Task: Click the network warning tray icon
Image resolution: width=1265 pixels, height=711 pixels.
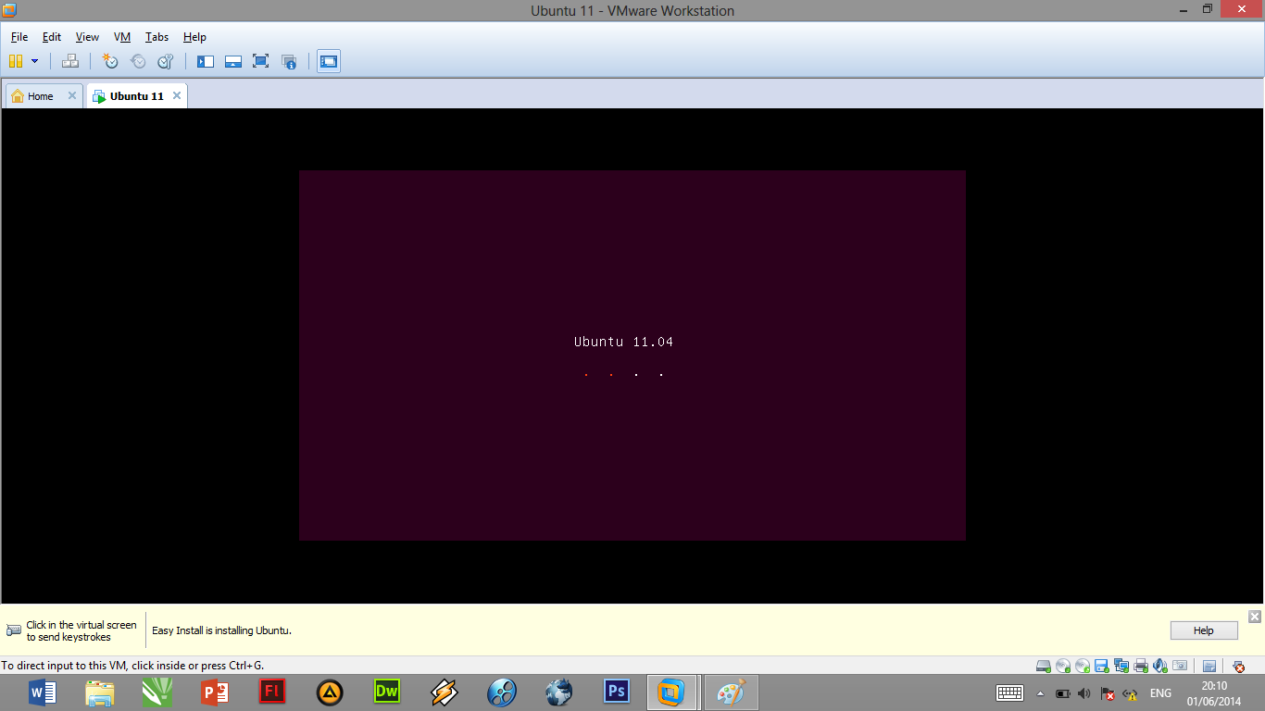Action: click(1130, 693)
